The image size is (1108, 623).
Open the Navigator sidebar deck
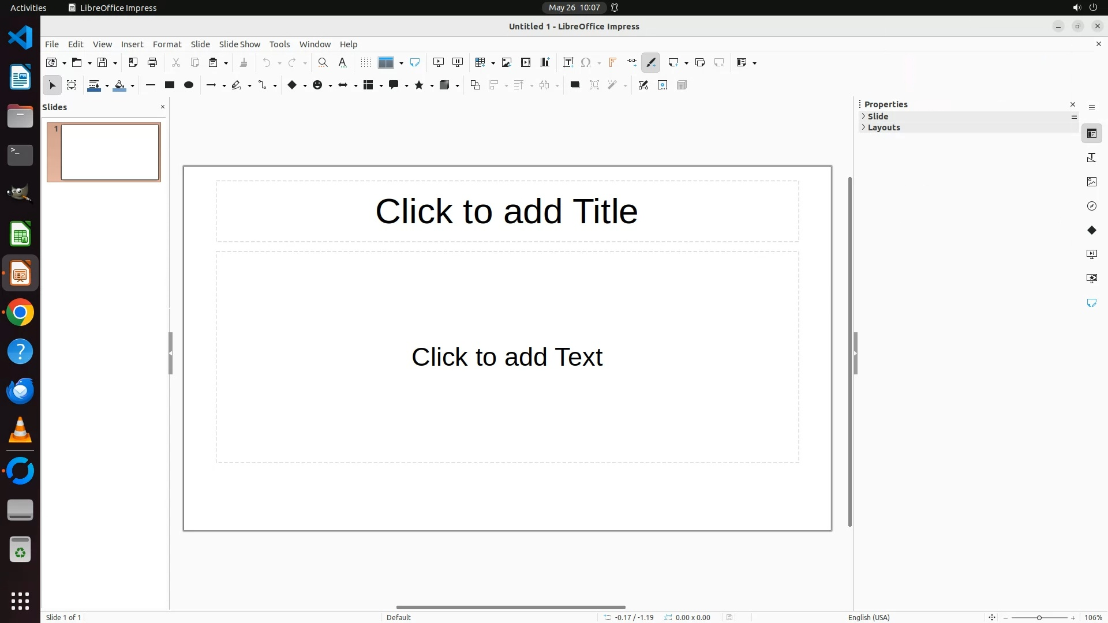pos(1091,206)
